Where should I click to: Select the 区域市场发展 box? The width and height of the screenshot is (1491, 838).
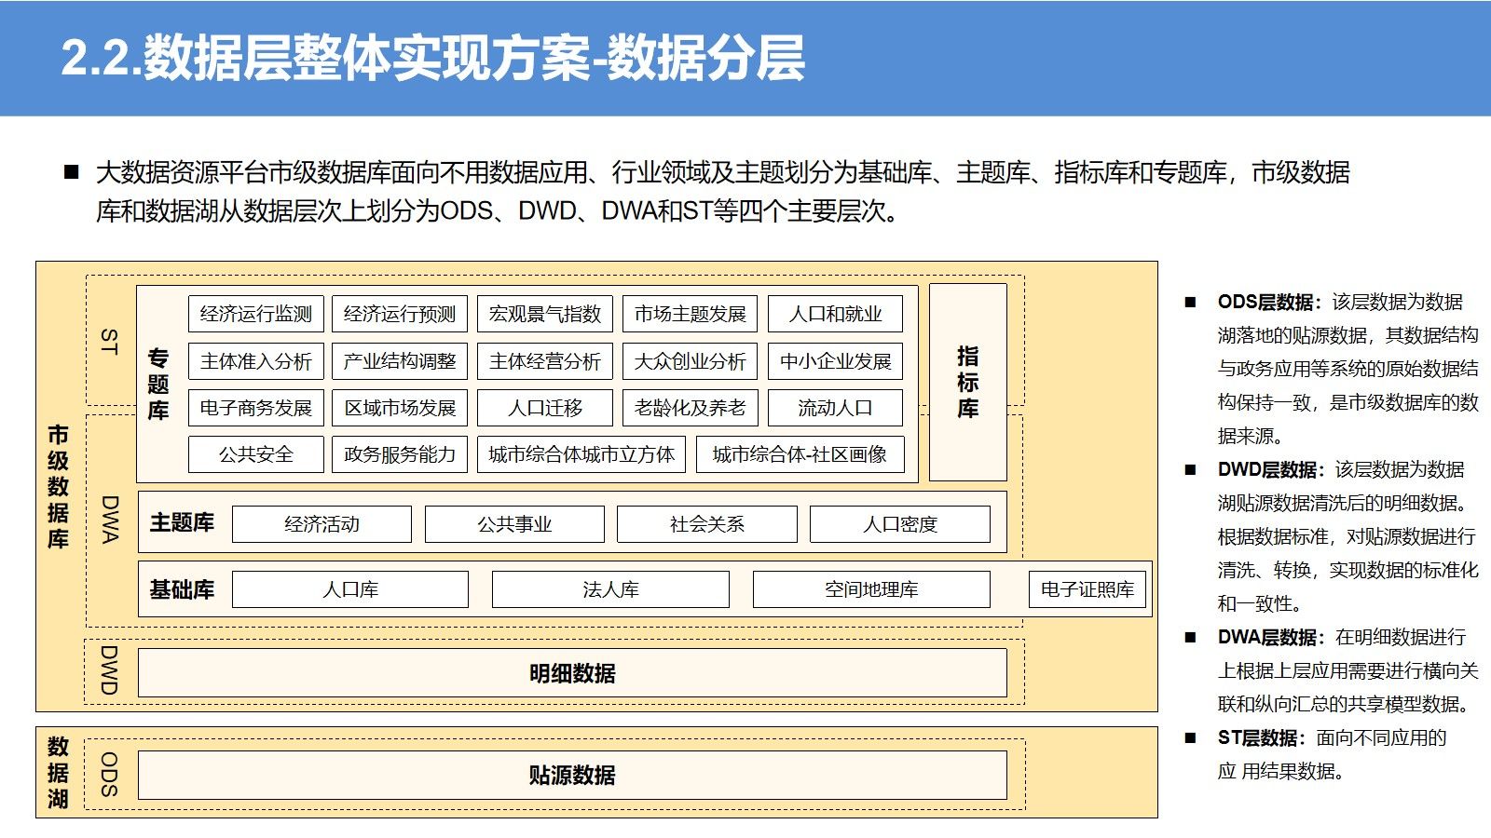400,408
